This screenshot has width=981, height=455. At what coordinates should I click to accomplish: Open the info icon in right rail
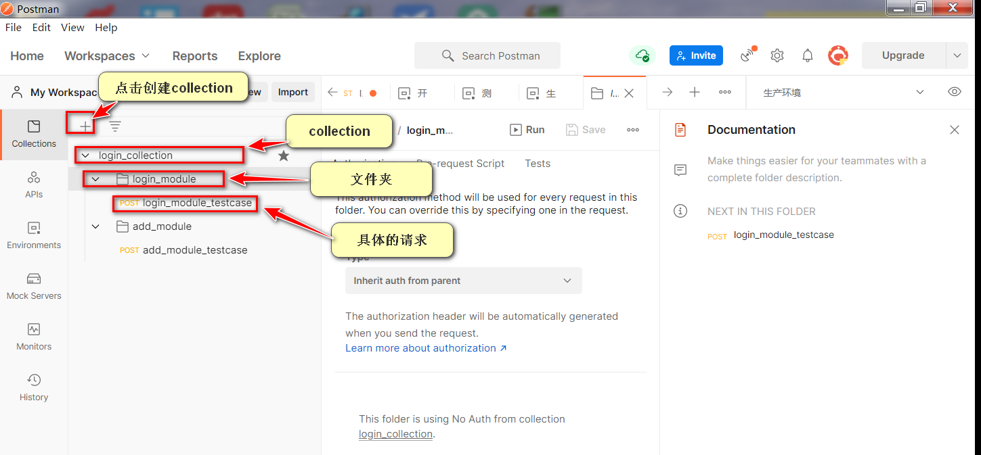click(680, 211)
